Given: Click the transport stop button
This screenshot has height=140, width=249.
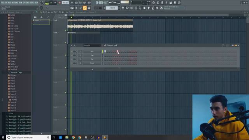Looking at the screenshot, I should click(x=55, y=3).
